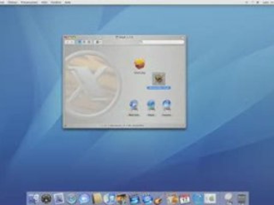Open the Trash in the Dock
Viewport: 274px width, 205px height.
[x=242, y=199]
